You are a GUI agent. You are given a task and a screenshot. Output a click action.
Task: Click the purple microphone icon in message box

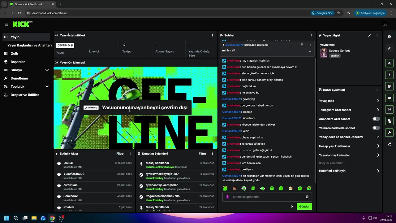tap(227, 197)
